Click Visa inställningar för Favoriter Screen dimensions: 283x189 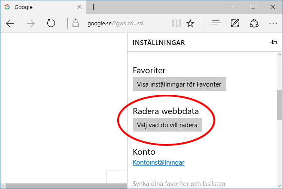pos(179,84)
